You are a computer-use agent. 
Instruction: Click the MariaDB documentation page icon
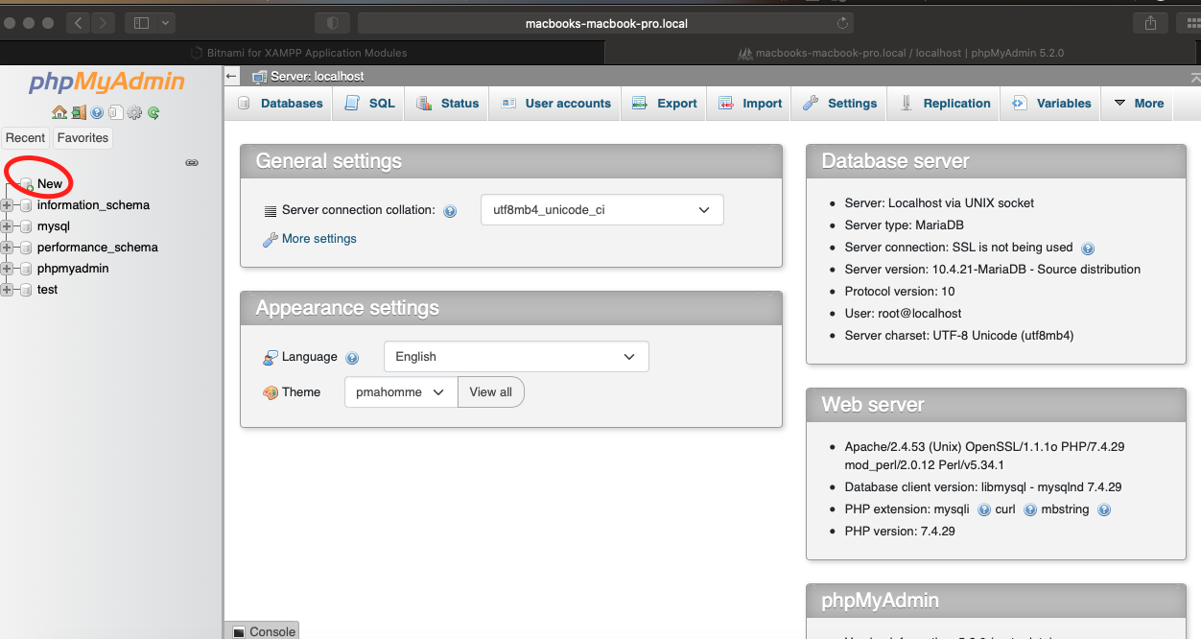[x=115, y=112]
